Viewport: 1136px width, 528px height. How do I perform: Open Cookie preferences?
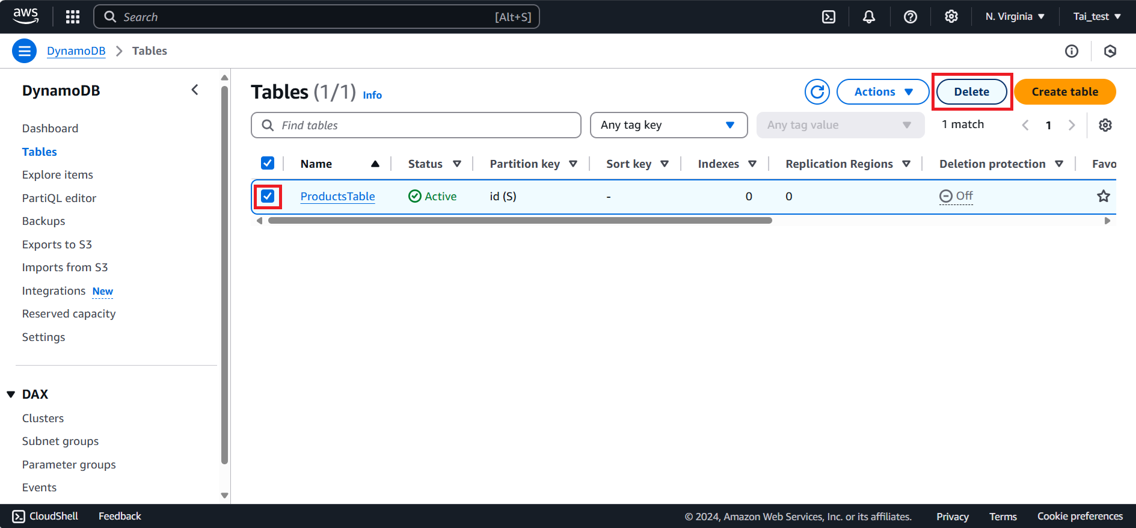pos(1080,517)
